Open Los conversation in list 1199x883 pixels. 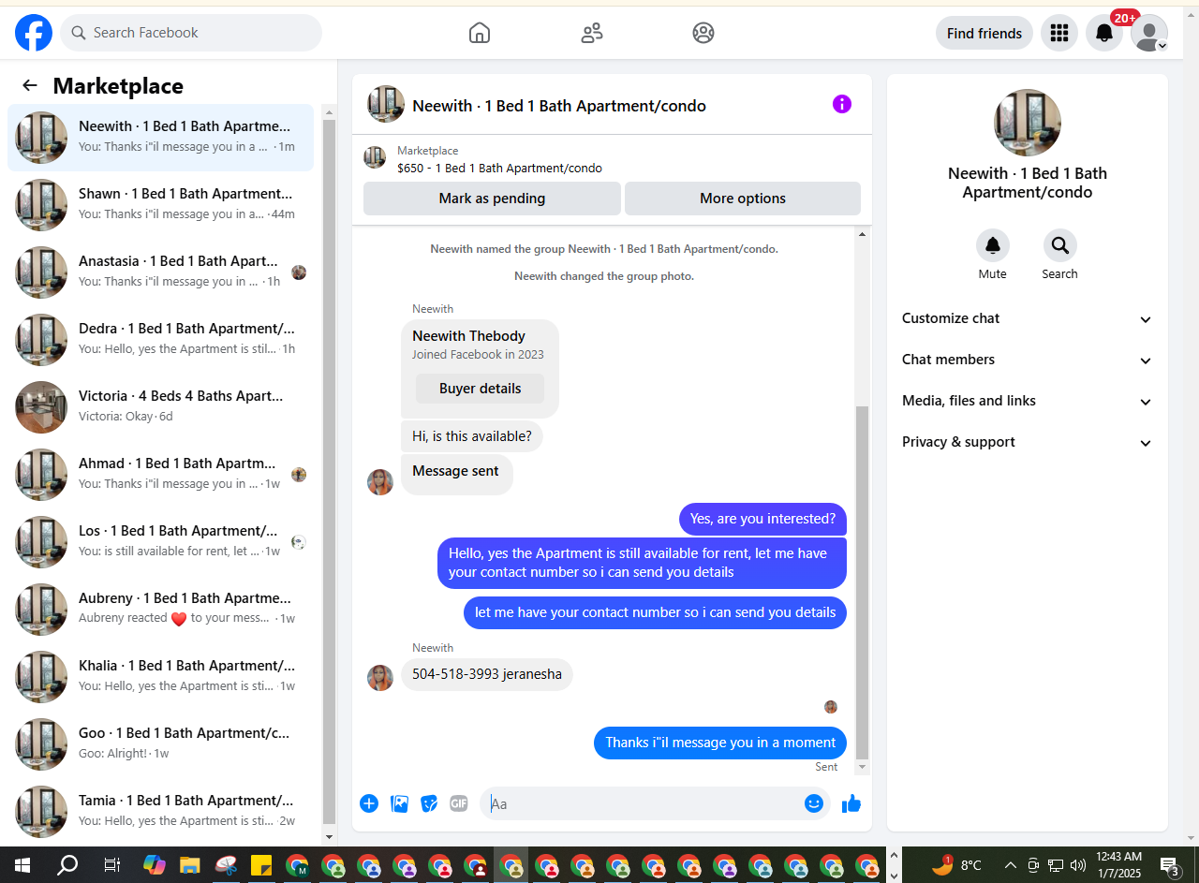point(160,542)
